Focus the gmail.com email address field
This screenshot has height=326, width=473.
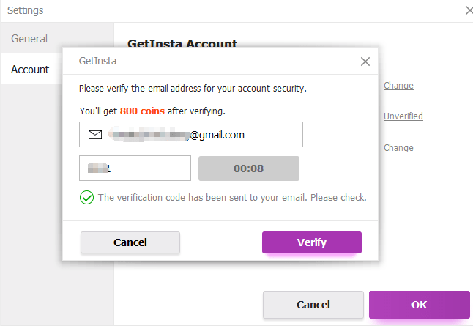point(191,134)
